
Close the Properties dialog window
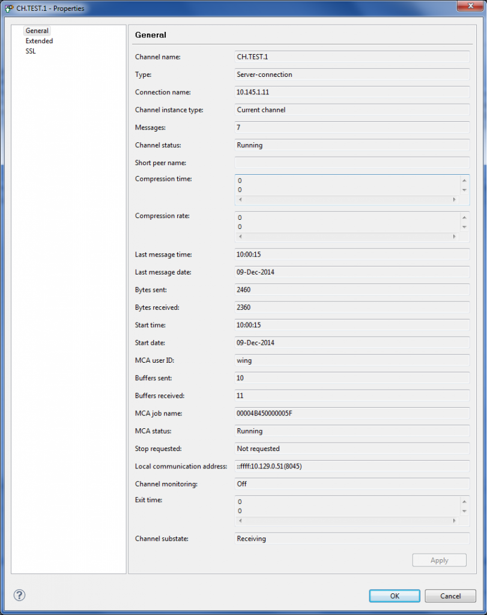coord(471,6)
